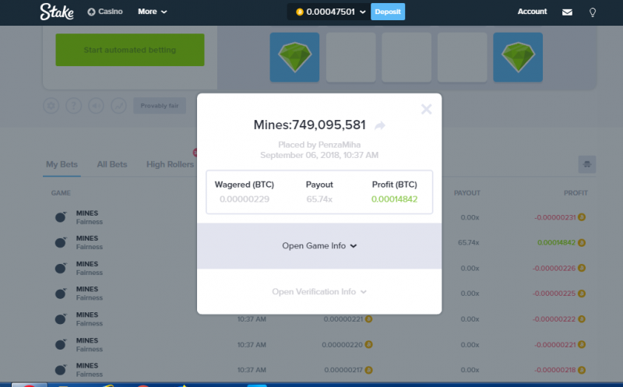The width and height of the screenshot is (623, 387).
Task: Click the middle empty tile in gem row
Action: (x=407, y=57)
